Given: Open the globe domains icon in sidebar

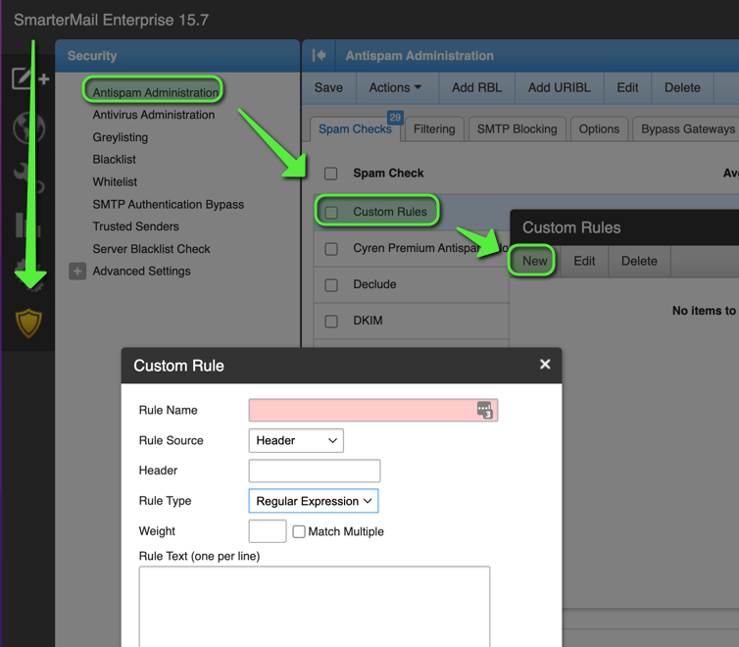Looking at the screenshot, I should coord(28,128).
